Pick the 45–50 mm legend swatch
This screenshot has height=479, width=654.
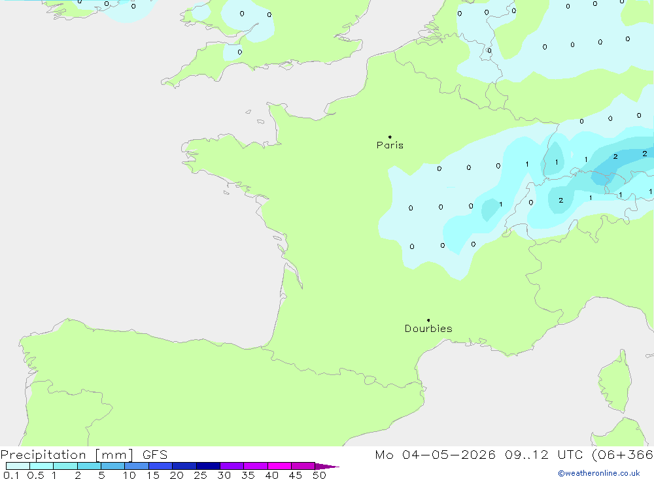pos(303,466)
